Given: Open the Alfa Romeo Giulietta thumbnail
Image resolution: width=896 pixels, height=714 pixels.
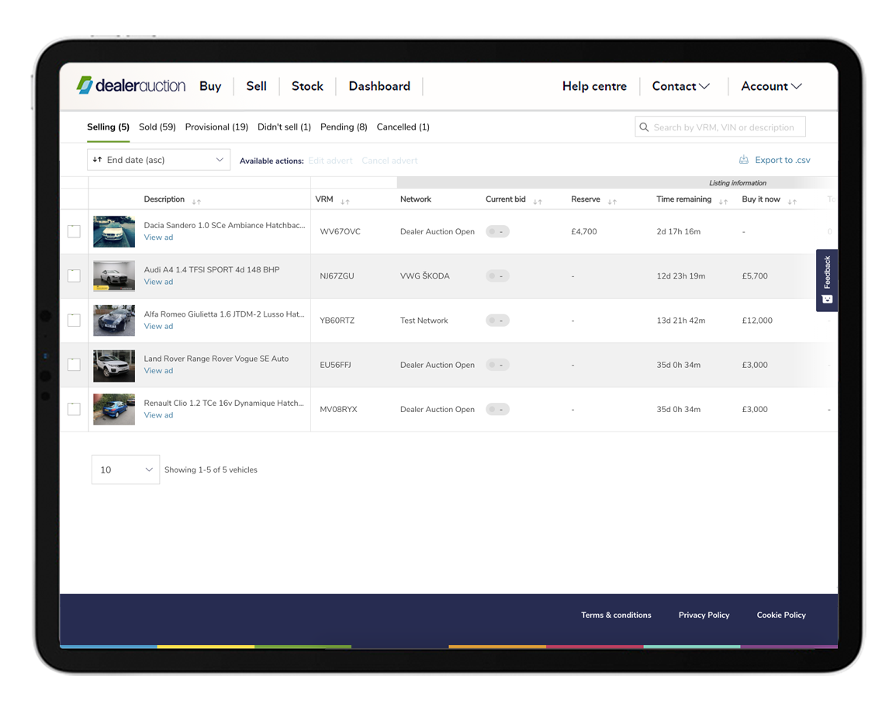Looking at the screenshot, I should click(114, 321).
